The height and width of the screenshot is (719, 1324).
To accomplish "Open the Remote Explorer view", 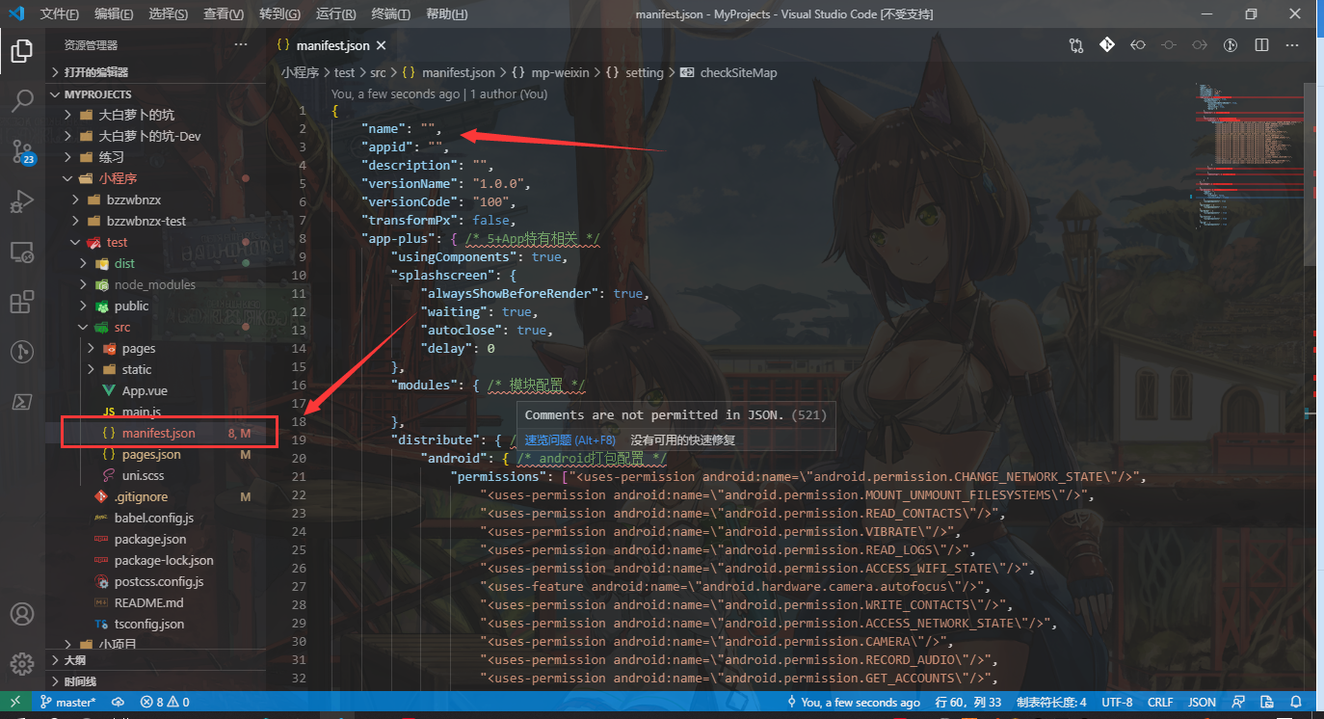I will click(22, 253).
